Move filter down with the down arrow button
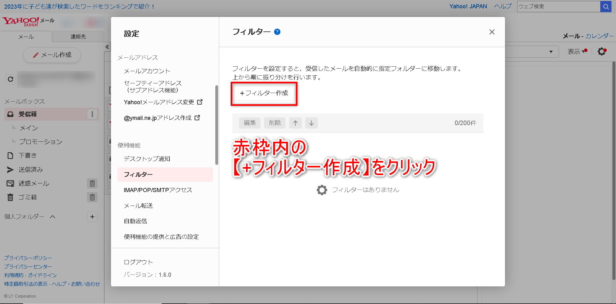616x304 pixels. pos(311,123)
